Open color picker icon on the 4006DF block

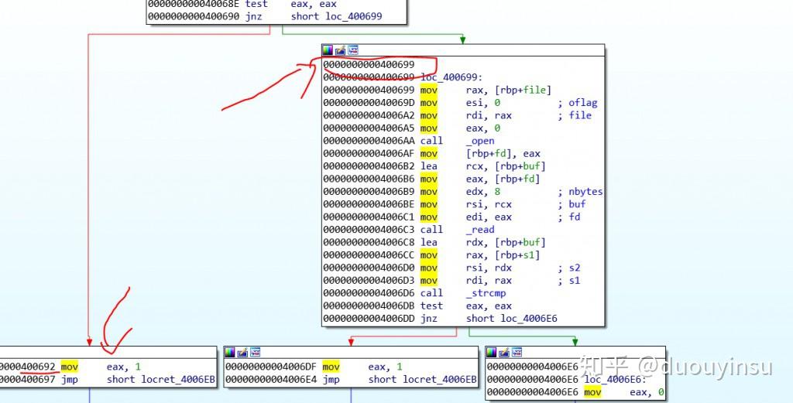230,352
